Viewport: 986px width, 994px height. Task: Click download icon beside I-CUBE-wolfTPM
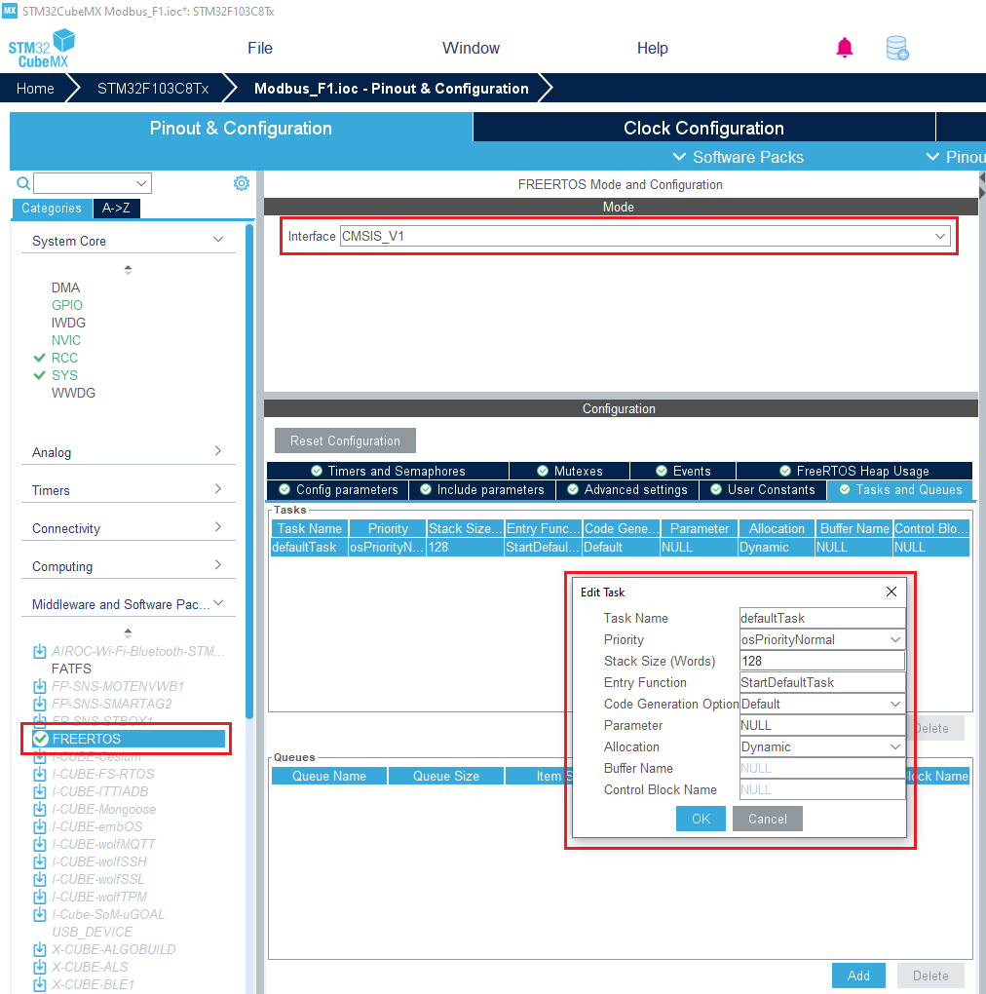pyautogui.click(x=39, y=897)
